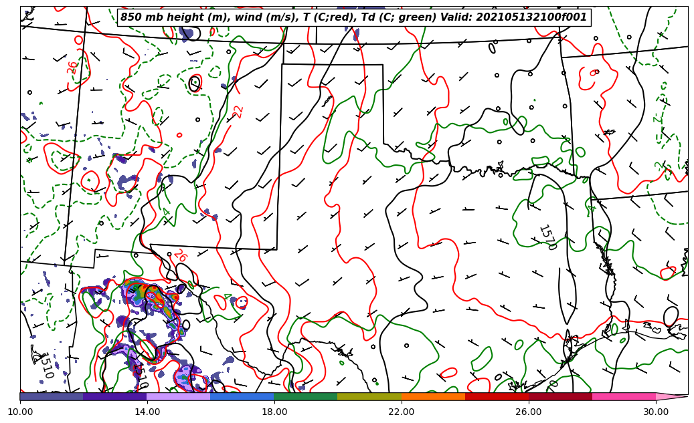The image size is (694, 423).
Task: Click the 22.00 colorbar tick label
Action: tap(402, 412)
